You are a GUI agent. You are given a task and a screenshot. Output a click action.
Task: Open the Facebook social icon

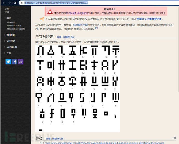click(15, 62)
